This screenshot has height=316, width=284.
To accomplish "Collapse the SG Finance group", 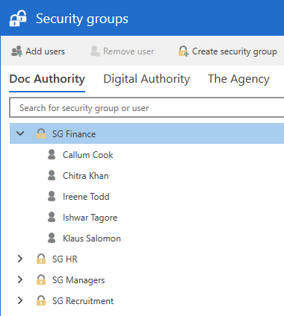I will (x=20, y=133).
